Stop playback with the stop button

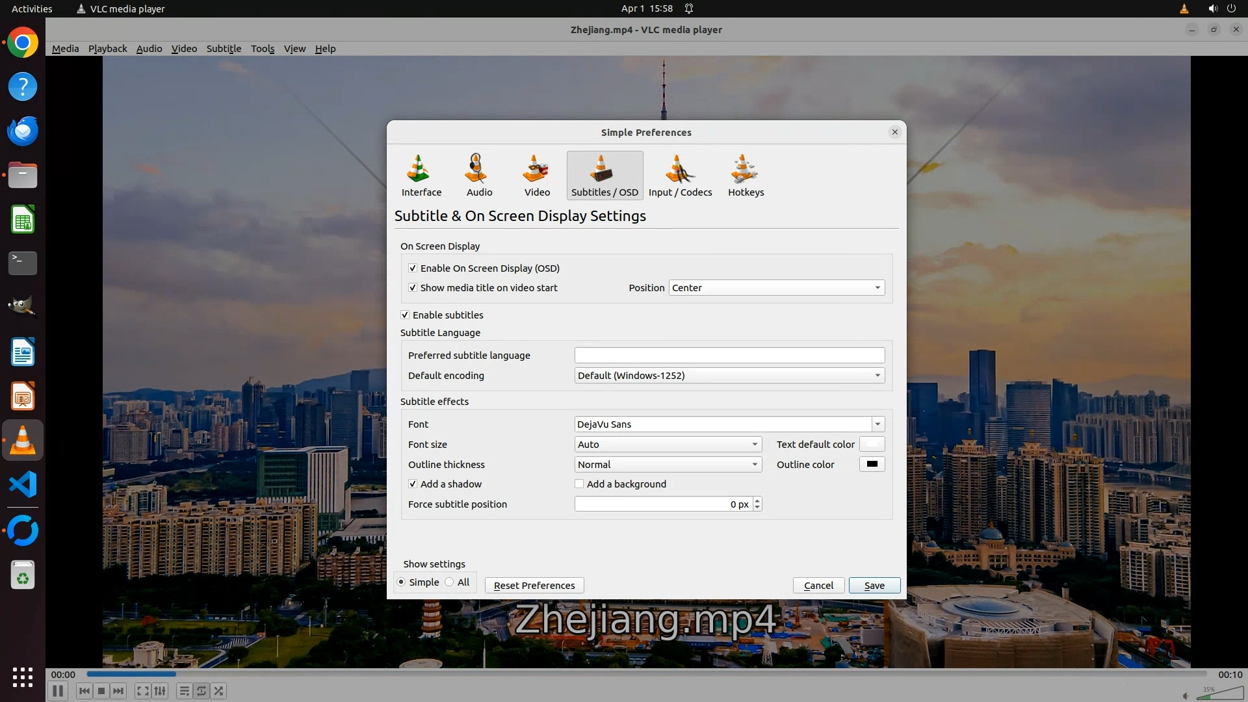101,691
